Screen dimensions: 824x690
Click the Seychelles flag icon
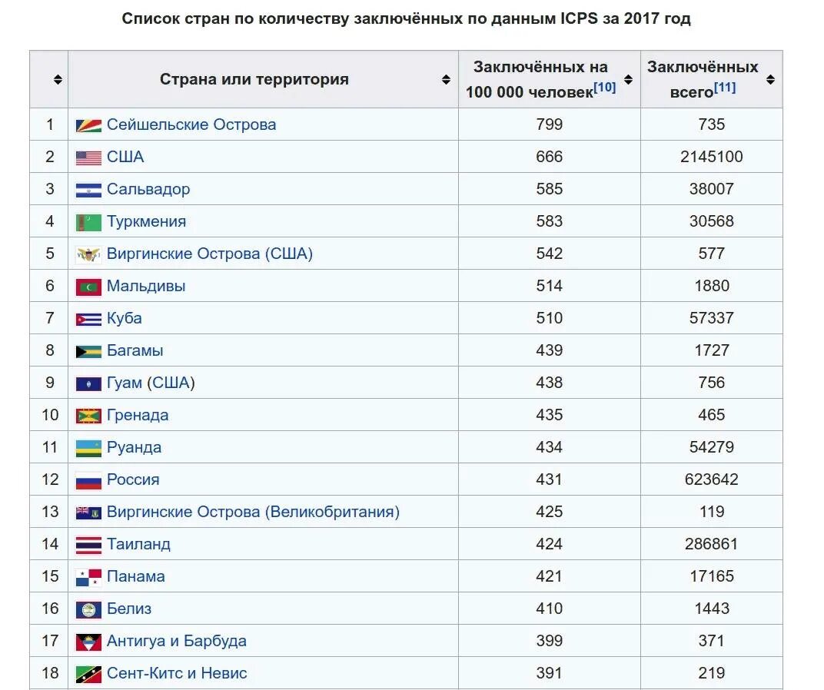88,125
